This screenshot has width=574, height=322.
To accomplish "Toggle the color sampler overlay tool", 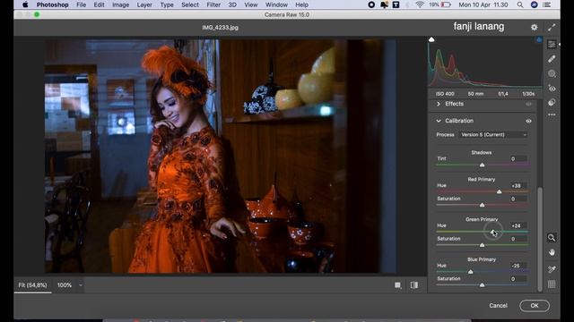I will pos(552,269).
